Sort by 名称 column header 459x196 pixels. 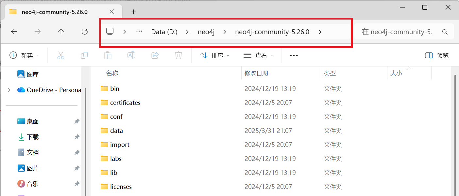click(112, 73)
